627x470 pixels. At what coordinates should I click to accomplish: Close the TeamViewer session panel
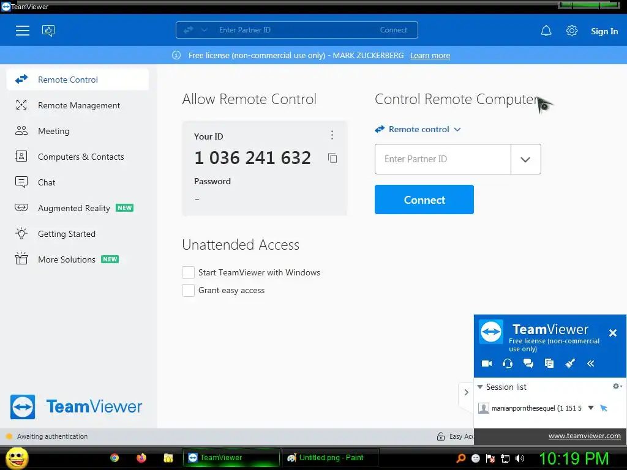[612, 333]
